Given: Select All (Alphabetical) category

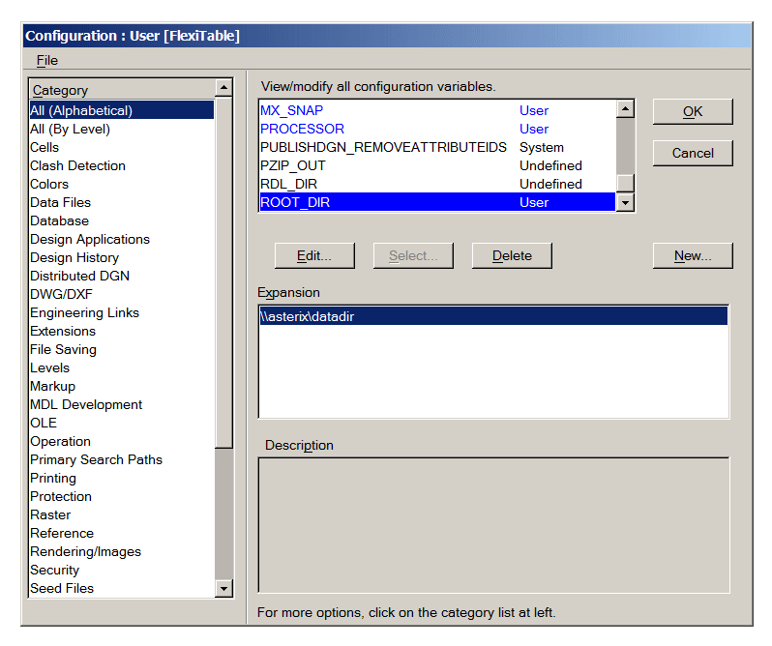Looking at the screenshot, I should coord(122,110).
